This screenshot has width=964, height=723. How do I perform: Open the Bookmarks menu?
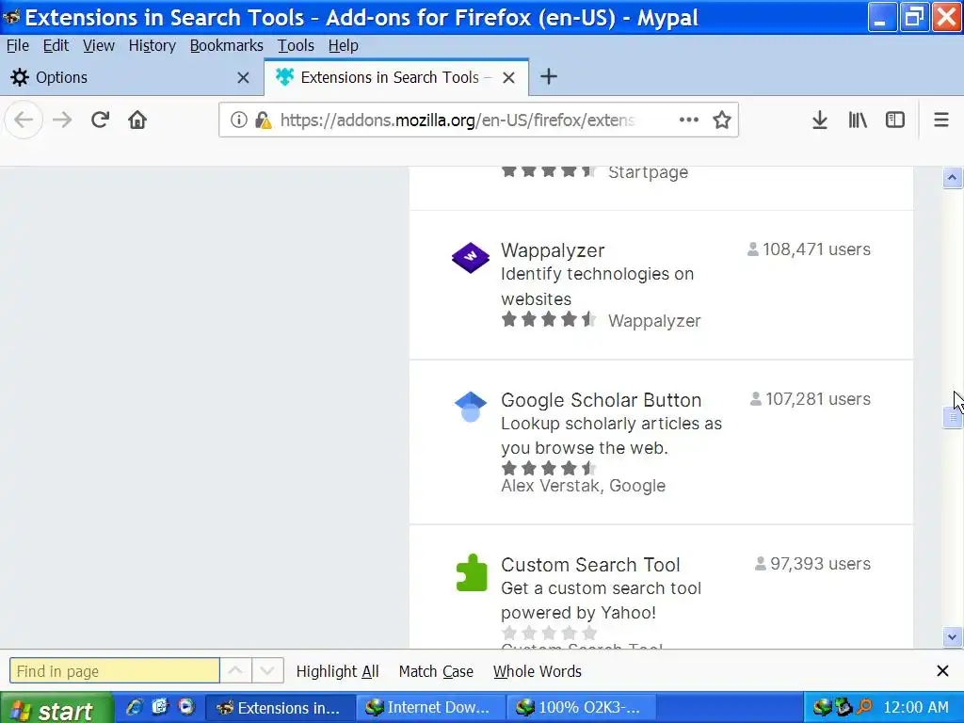(x=226, y=45)
